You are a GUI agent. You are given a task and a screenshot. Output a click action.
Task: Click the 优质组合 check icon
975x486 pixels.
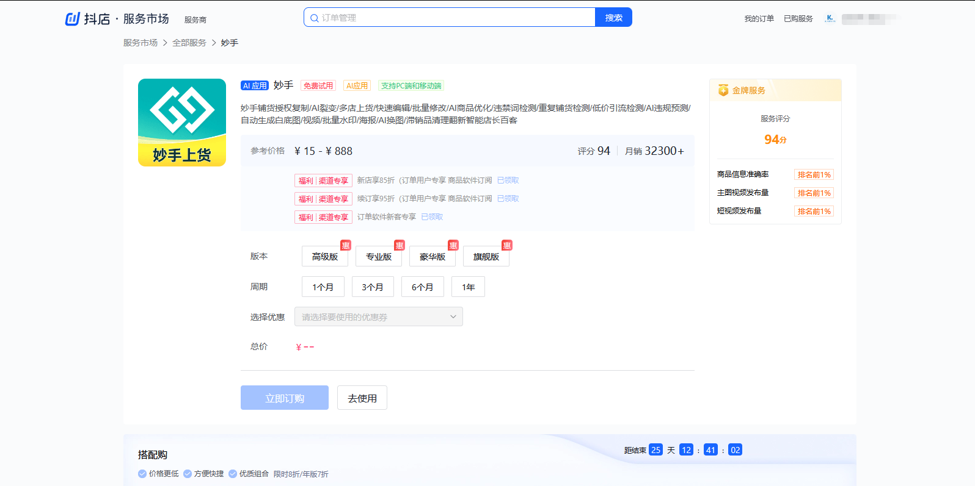click(233, 474)
